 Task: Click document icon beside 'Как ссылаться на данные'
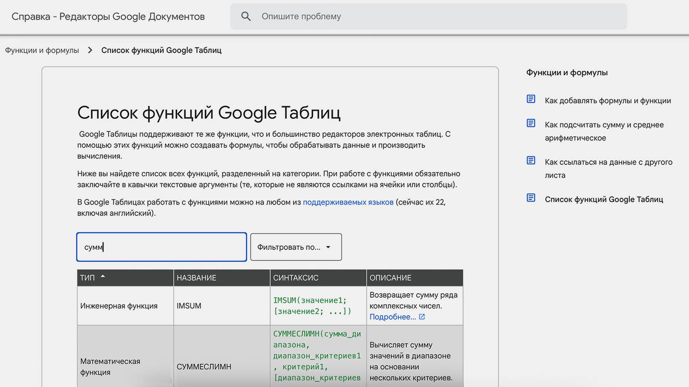point(531,160)
